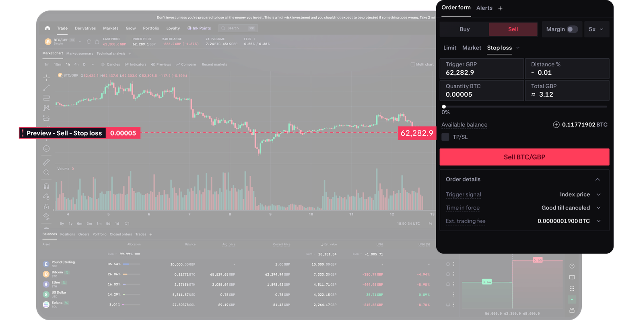The height and width of the screenshot is (320, 618).
Task: Select the trend line drawing tool
Action: click(47, 87)
